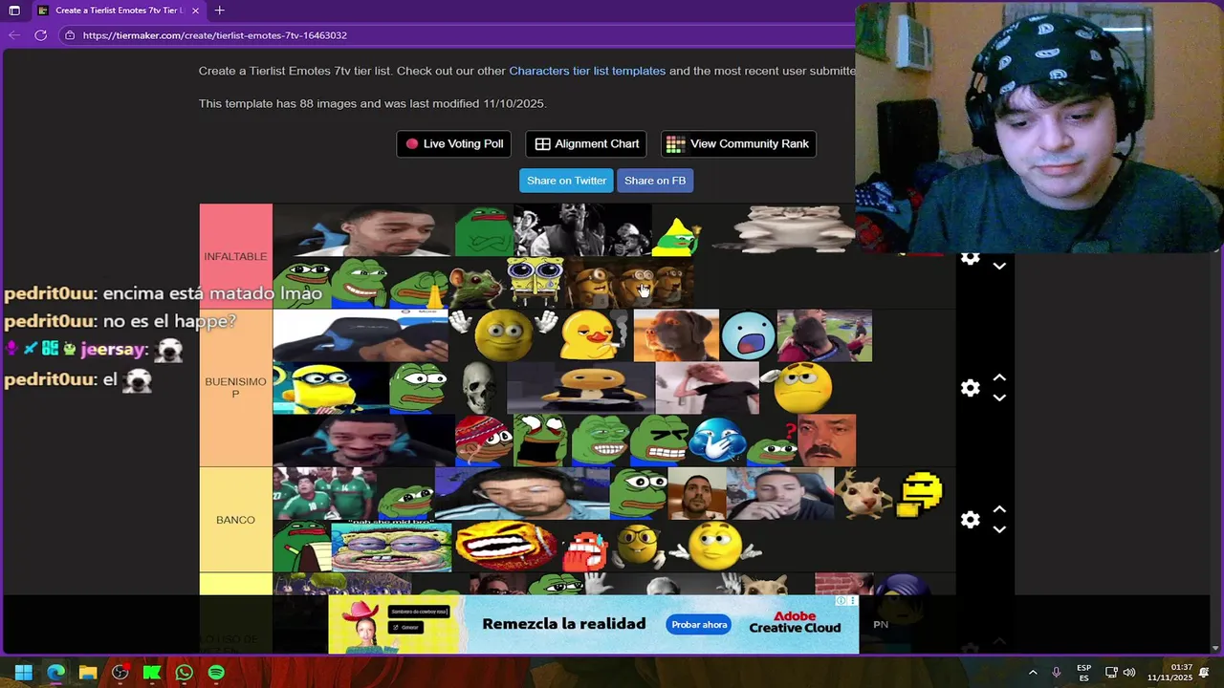Edit the INFALTABLE tier label
Viewport: 1224px width, 688px height.
(x=235, y=256)
